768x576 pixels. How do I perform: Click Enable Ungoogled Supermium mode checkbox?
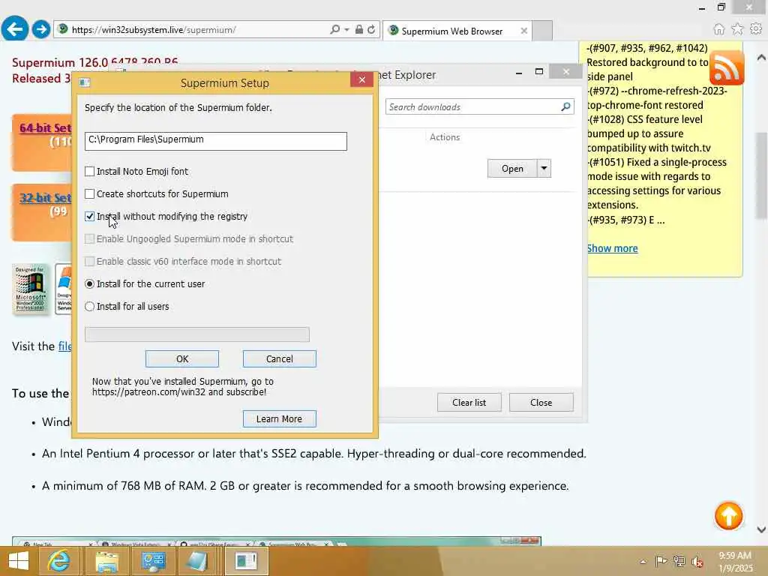point(90,239)
